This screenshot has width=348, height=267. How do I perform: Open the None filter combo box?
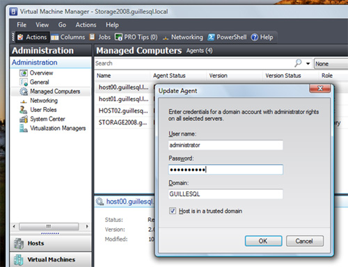[x=331, y=64]
